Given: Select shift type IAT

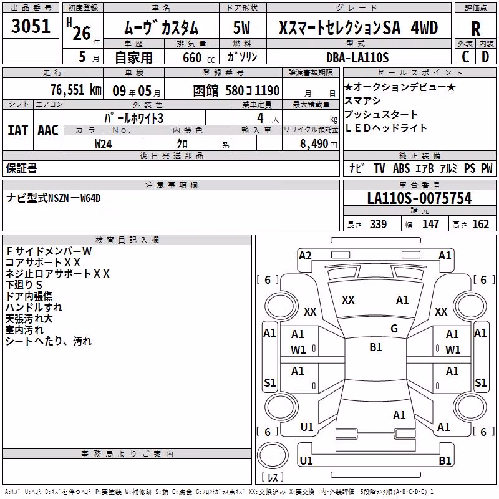Looking at the screenshot, I should click(x=18, y=130).
